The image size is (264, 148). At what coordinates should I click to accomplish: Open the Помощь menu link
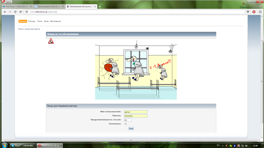(x=32, y=21)
